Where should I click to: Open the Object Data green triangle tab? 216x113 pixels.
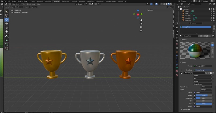point(177,68)
